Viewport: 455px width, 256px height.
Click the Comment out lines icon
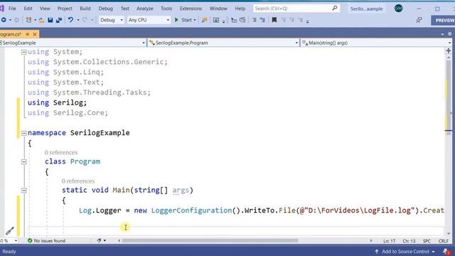coord(234,20)
